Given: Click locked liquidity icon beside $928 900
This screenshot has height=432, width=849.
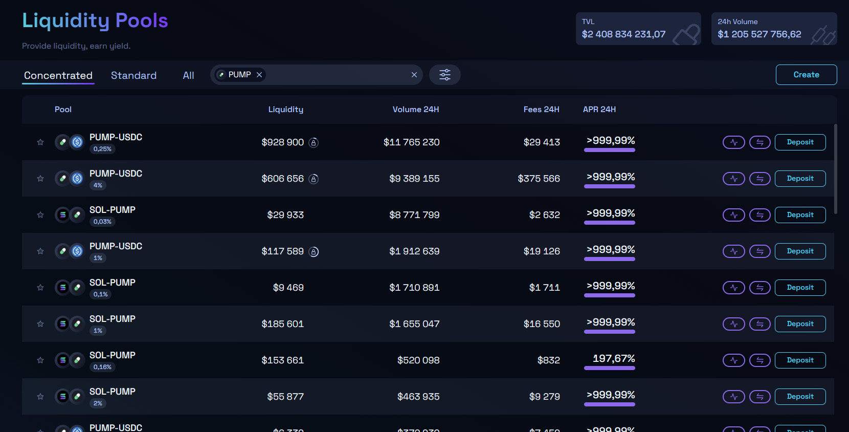Looking at the screenshot, I should click(x=314, y=143).
